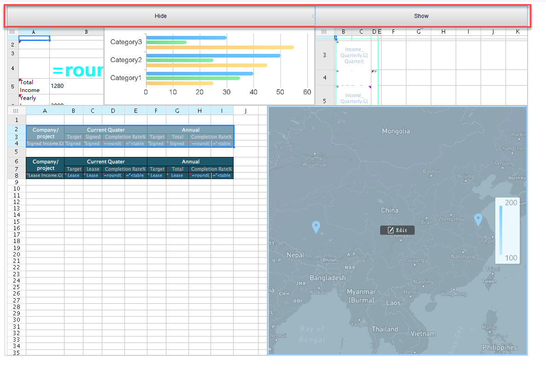
Task: Select column J header in main sheet
Action: click(245, 110)
